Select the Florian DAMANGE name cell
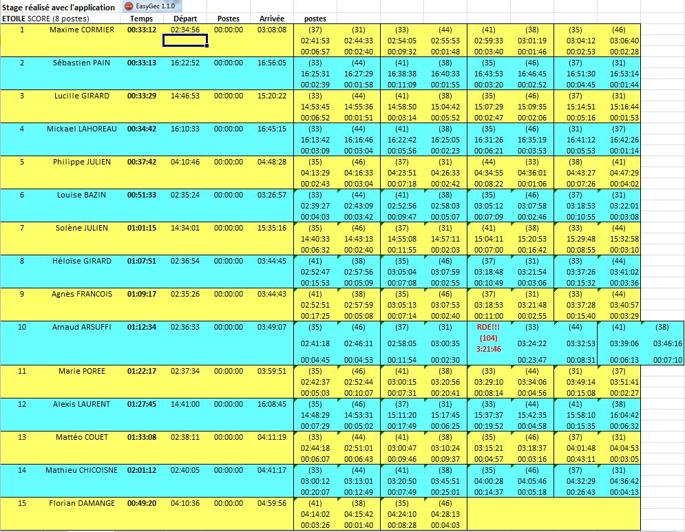This screenshot has height=532, width=685. coord(83,503)
